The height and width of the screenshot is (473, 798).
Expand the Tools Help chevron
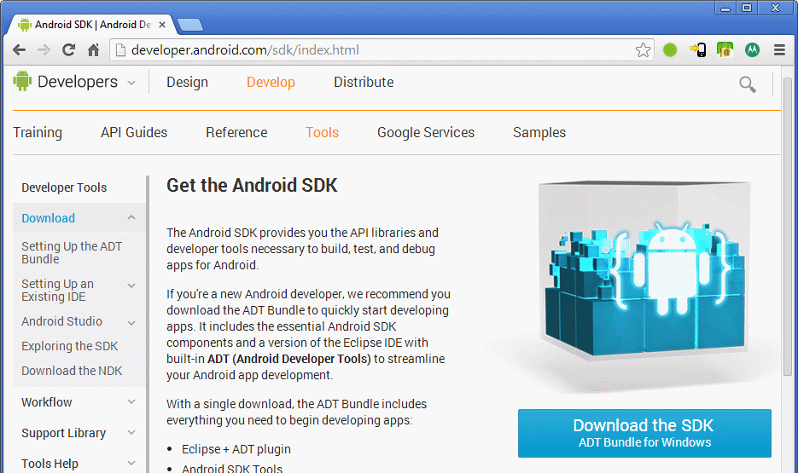[x=131, y=463]
